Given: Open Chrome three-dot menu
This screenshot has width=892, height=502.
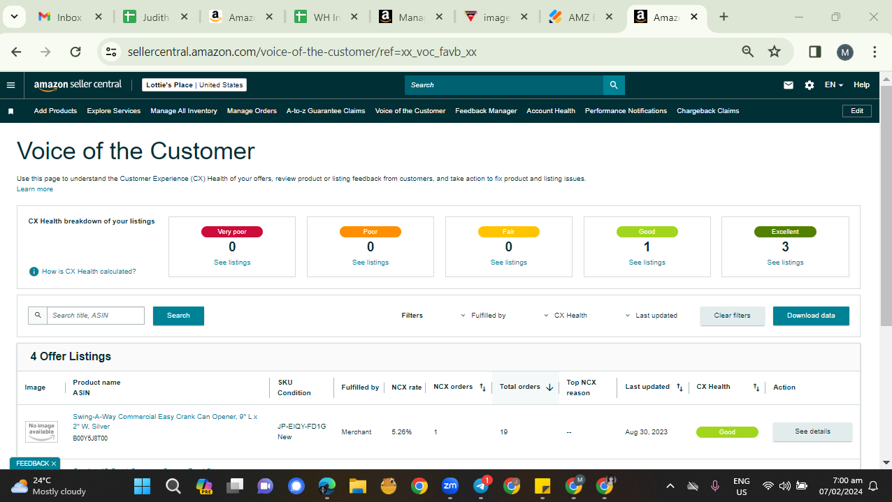Looking at the screenshot, I should coord(875,52).
